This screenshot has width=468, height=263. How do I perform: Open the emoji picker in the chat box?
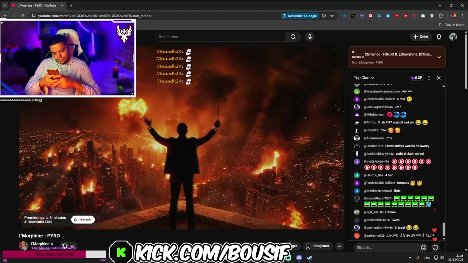coord(424,247)
